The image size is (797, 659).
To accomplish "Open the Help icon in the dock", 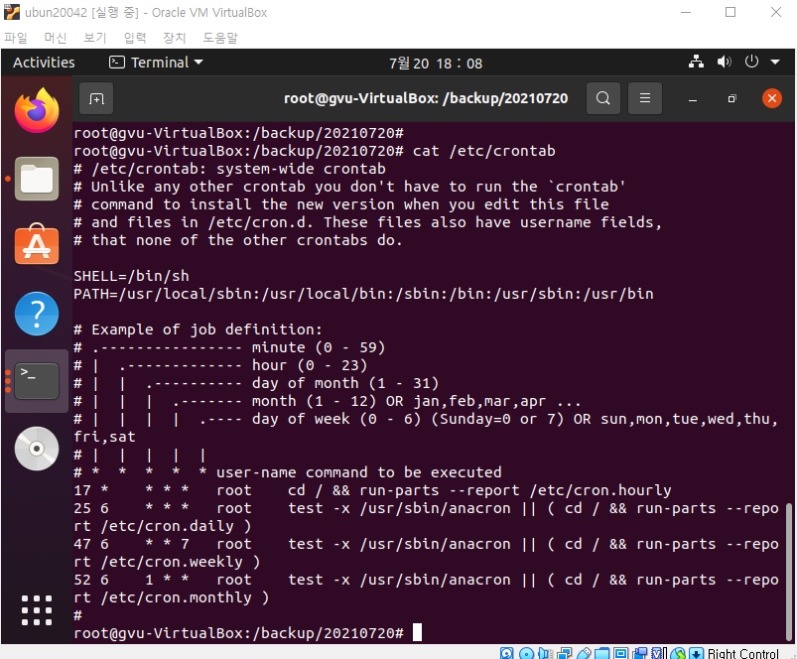I will [37, 314].
